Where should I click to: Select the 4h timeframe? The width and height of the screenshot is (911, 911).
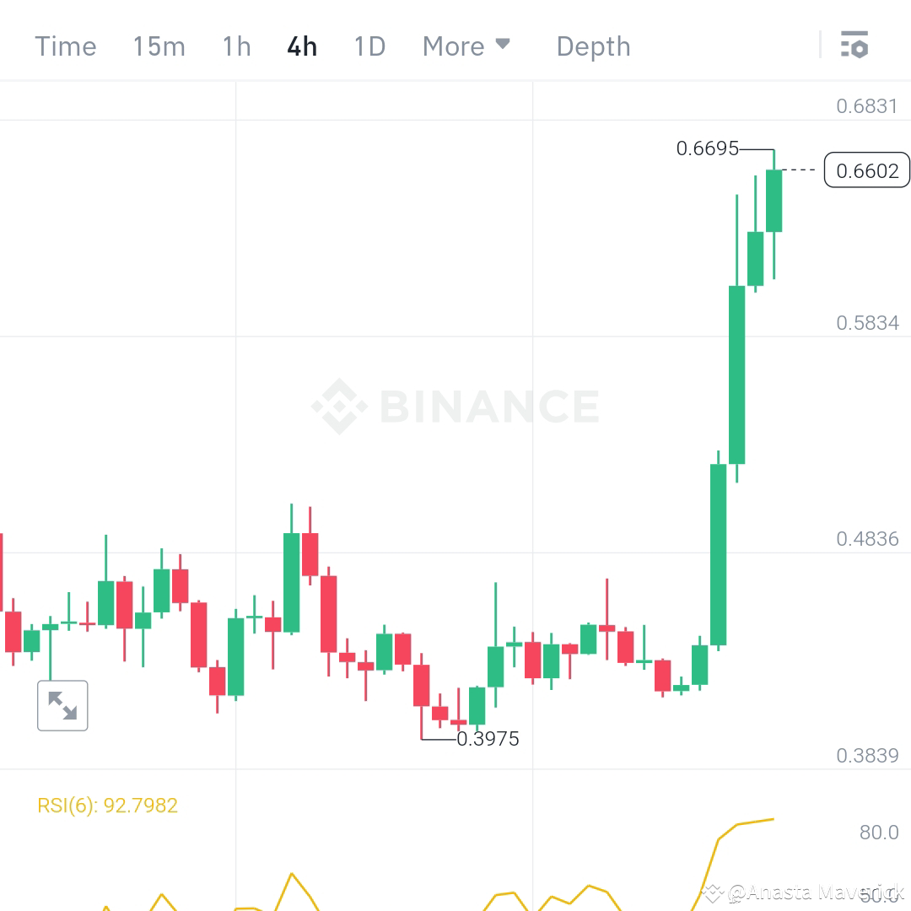pos(301,46)
